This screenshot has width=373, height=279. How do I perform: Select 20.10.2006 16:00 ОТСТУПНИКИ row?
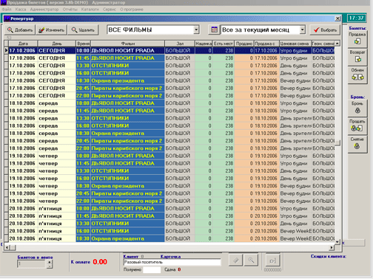(x=172, y=231)
